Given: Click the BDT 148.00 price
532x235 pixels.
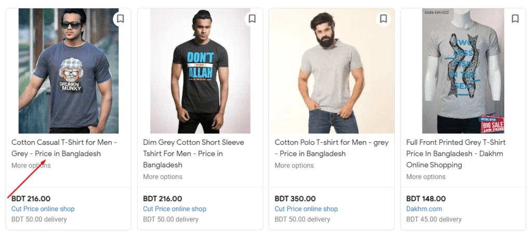Looking at the screenshot, I should click(425, 198).
